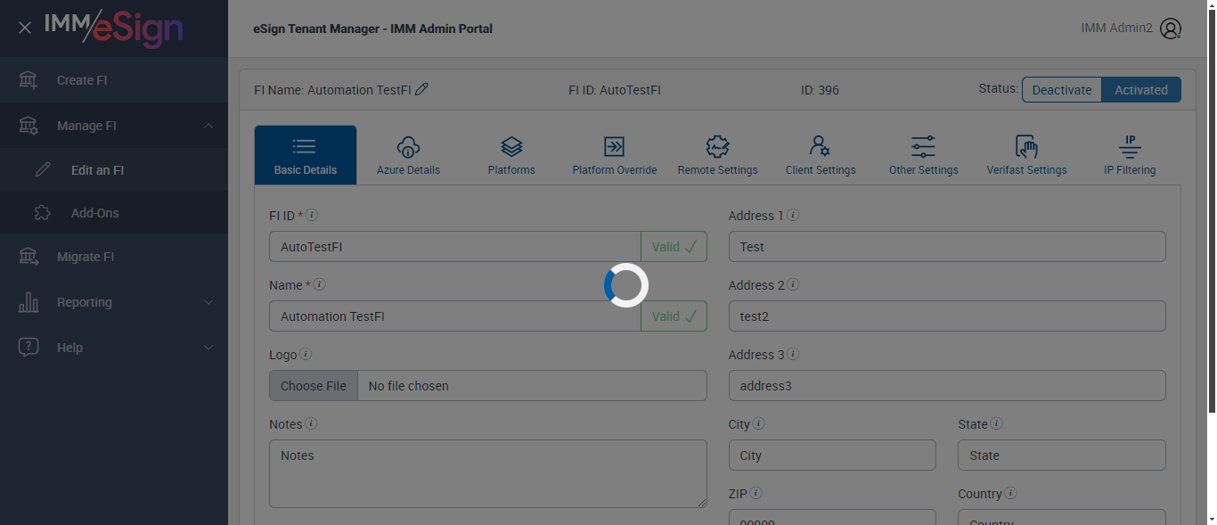Image resolution: width=1217 pixels, height=525 pixels.
Task: Collapse the Manage FI menu
Action: tap(114, 126)
